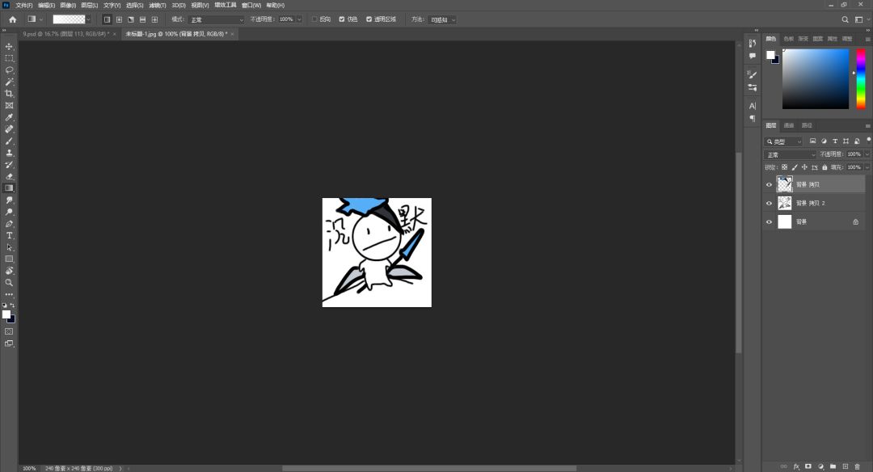The width and height of the screenshot is (873, 472).
Task: Enable the 反向 (Reverse) checkbox
Action: pyautogui.click(x=315, y=19)
